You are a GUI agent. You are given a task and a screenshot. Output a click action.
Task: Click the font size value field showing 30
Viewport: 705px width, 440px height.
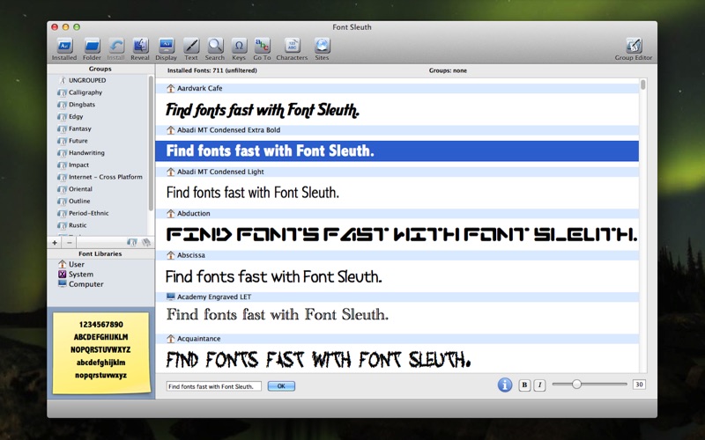pos(639,385)
